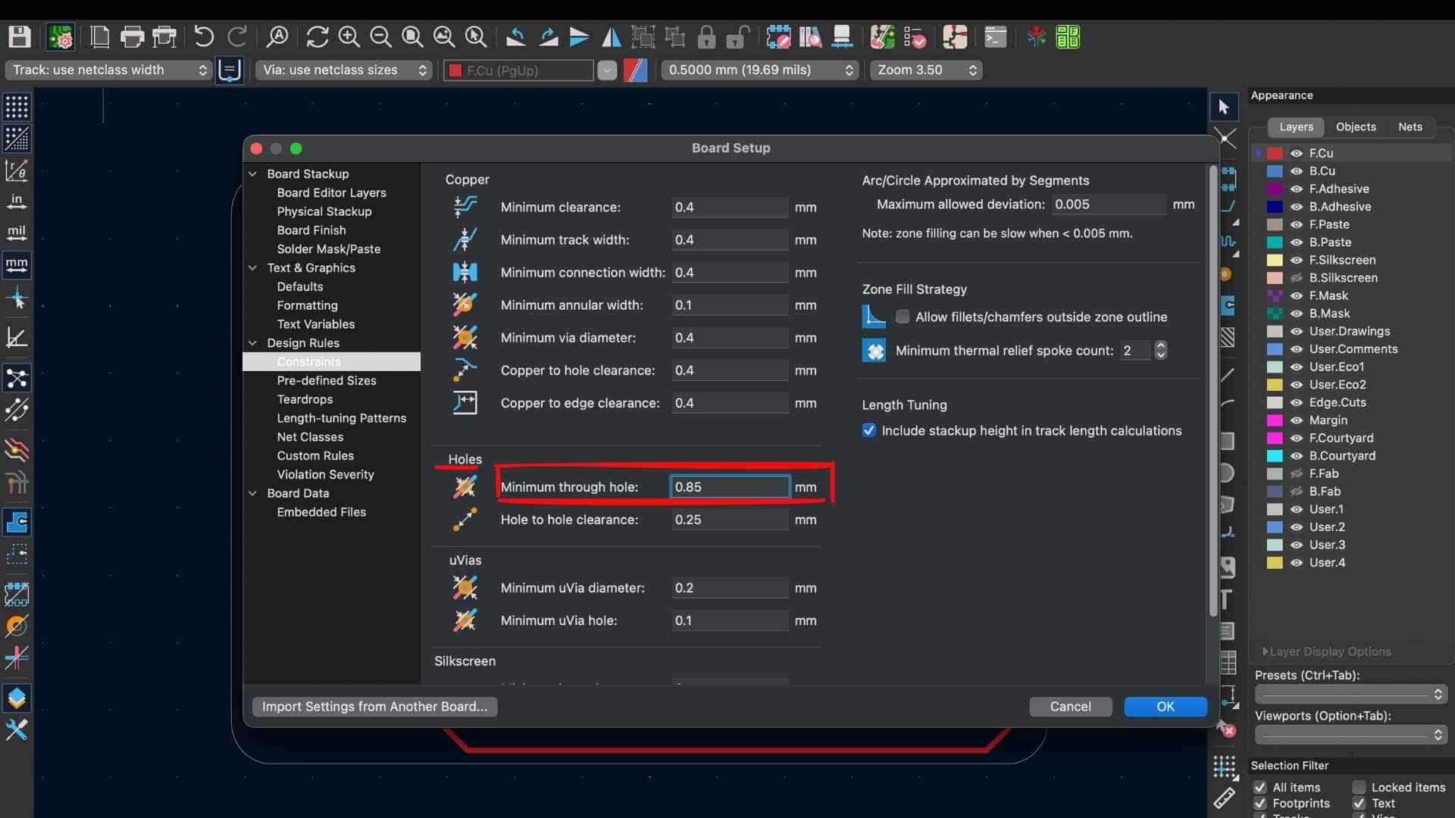
Task: Uncheck Include stackup height in track length
Action: (x=869, y=430)
